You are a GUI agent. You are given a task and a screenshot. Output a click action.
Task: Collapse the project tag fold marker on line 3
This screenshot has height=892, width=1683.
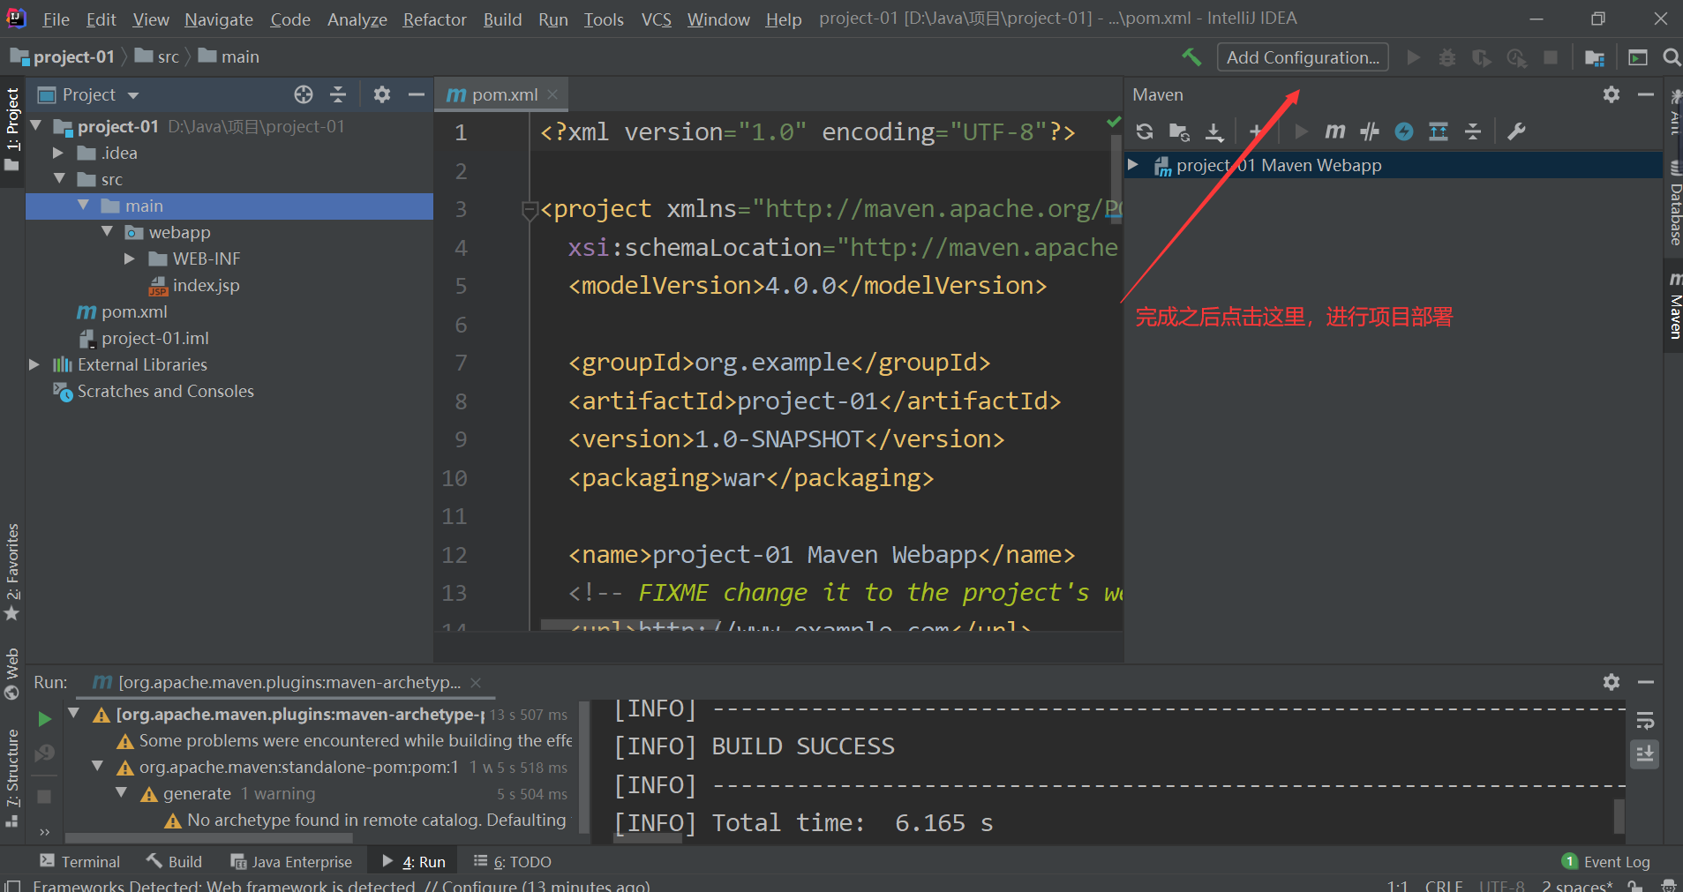[x=530, y=210]
